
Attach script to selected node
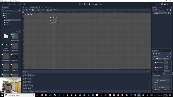click(171, 10)
